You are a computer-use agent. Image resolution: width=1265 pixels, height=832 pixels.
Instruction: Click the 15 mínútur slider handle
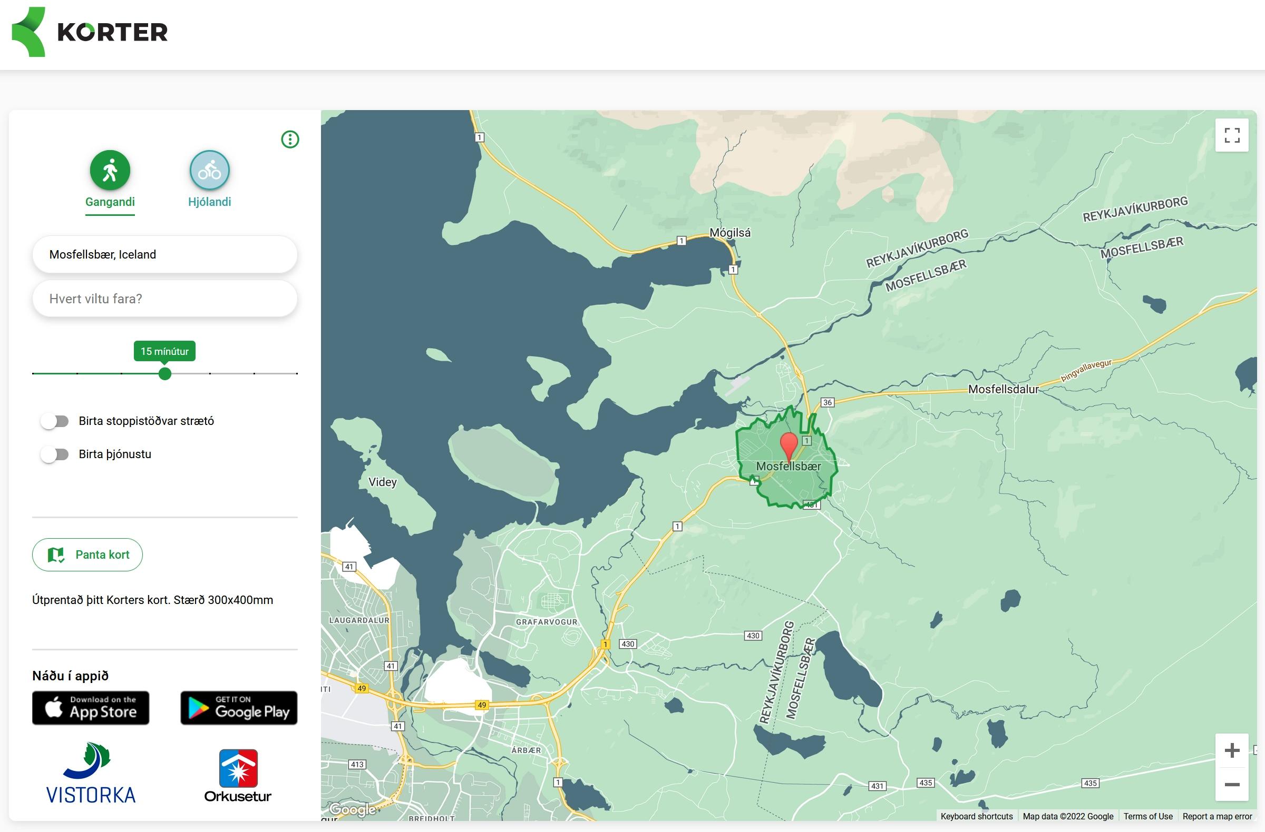(x=165, y=374)
